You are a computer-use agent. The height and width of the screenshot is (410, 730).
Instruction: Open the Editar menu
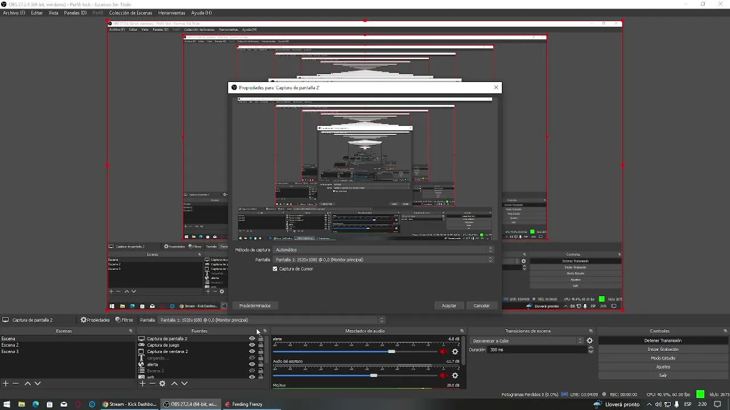(37, 13)
